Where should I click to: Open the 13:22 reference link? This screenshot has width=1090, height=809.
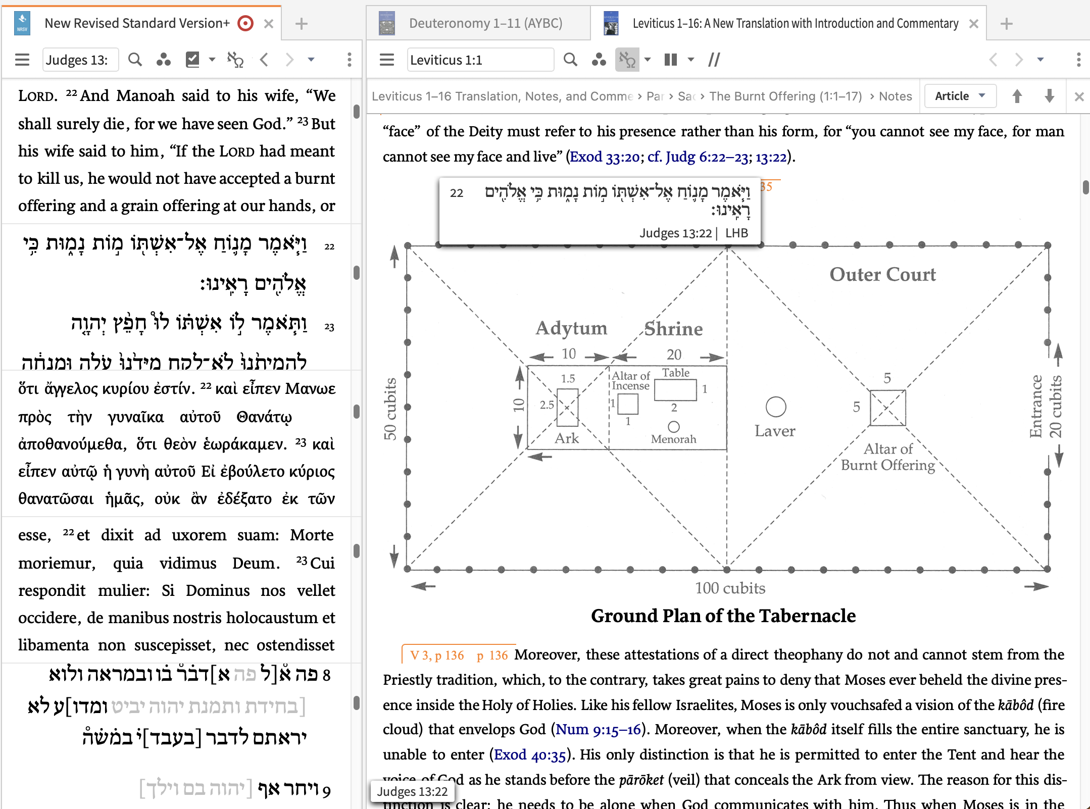(771, 157)
